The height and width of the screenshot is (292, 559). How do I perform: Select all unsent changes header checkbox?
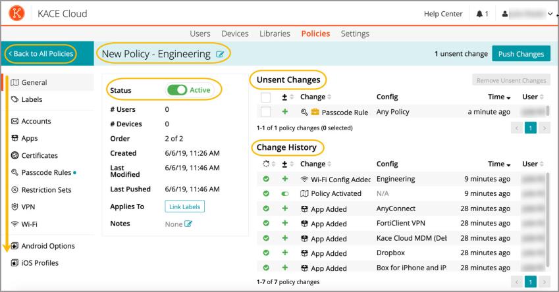click(266, 97)
